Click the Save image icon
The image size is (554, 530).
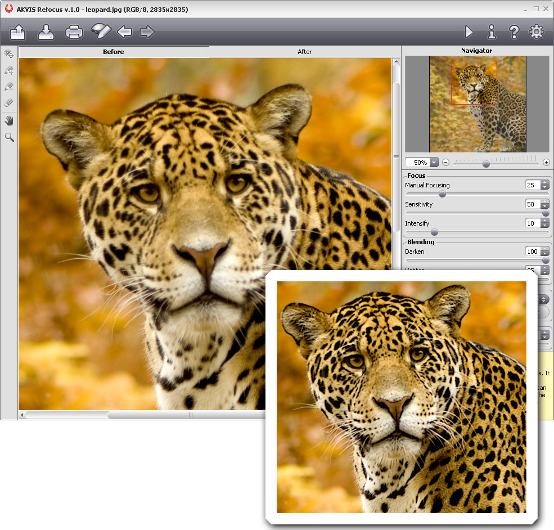(x=46, y=32)
